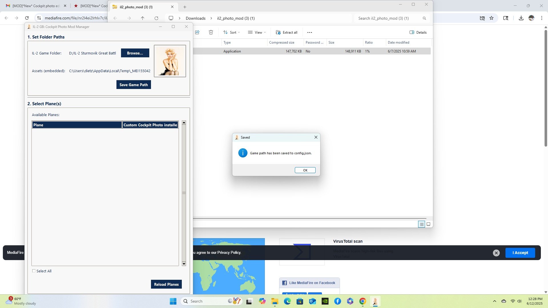Click the Windows Start button
This screenshot has height=308, width=548.
(x=173, y=301)
